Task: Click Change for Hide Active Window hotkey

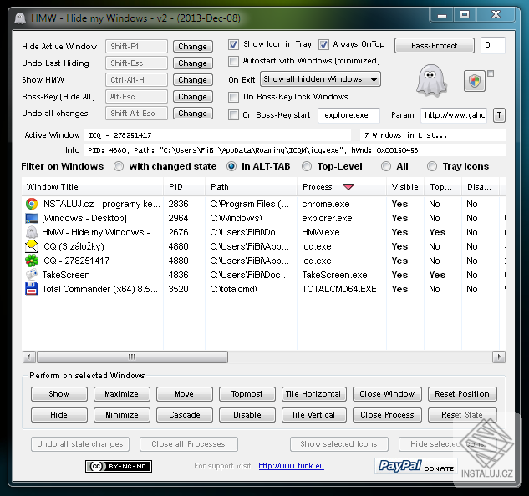Action: pos(193,47)
